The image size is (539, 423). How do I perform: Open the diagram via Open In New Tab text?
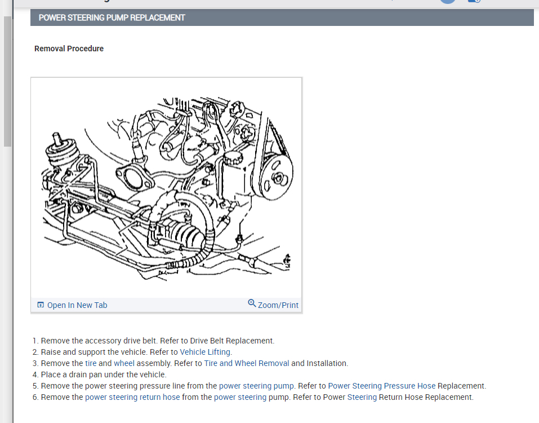coord(77,305)
